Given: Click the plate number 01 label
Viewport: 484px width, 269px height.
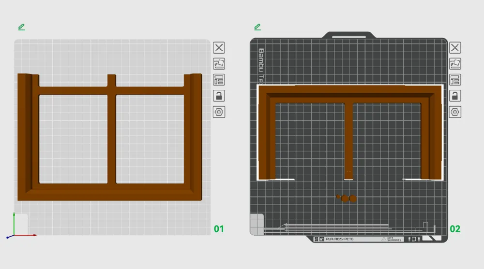Looking at the screenshot, I should pyautogui.click(x=219, y=229).
